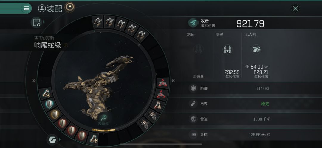
Task: Select the first missile launcher high slot
Action: 97,22
